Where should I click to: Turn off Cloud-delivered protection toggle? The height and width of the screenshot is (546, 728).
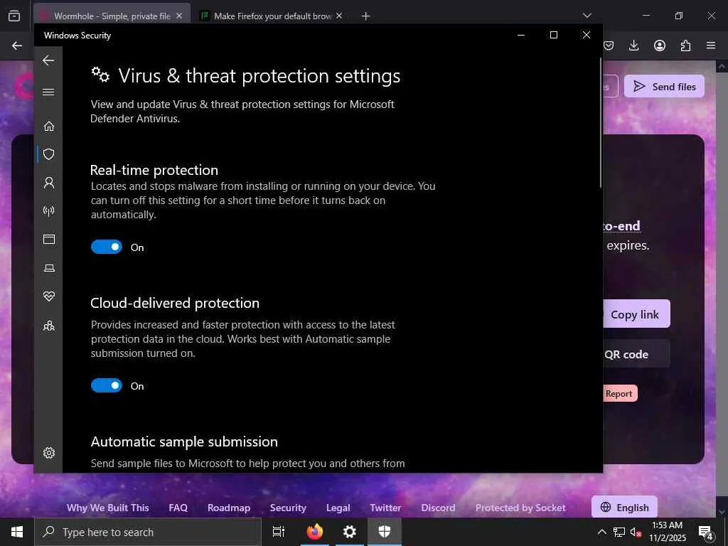click(107, 385)
